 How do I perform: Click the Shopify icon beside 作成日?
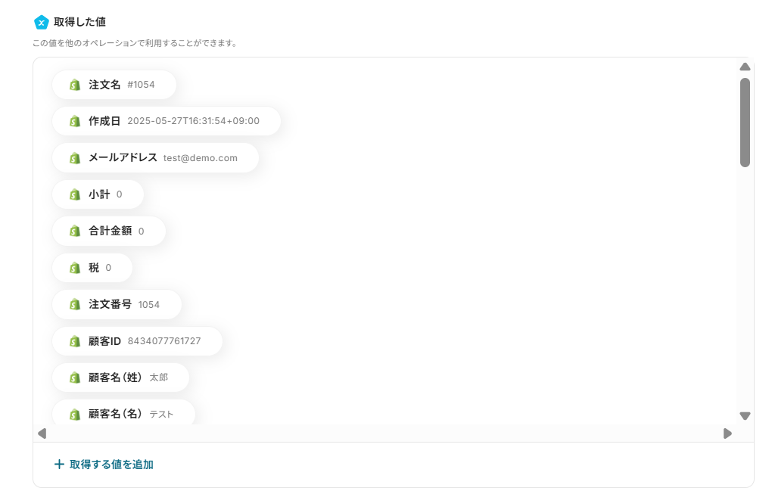pos(75,121)
